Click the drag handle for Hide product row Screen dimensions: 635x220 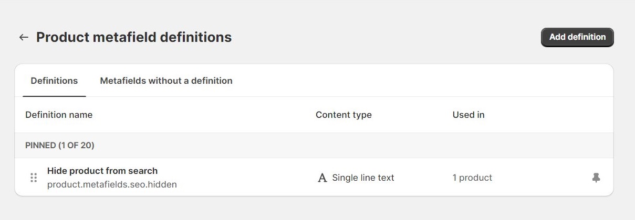coord(34,178)
